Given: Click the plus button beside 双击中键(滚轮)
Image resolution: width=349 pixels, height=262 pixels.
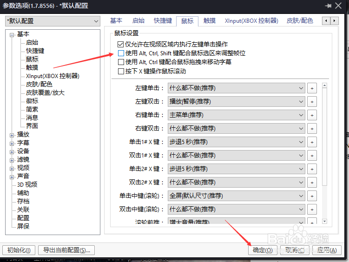Looking at the screenshot, I should (312, 210).
